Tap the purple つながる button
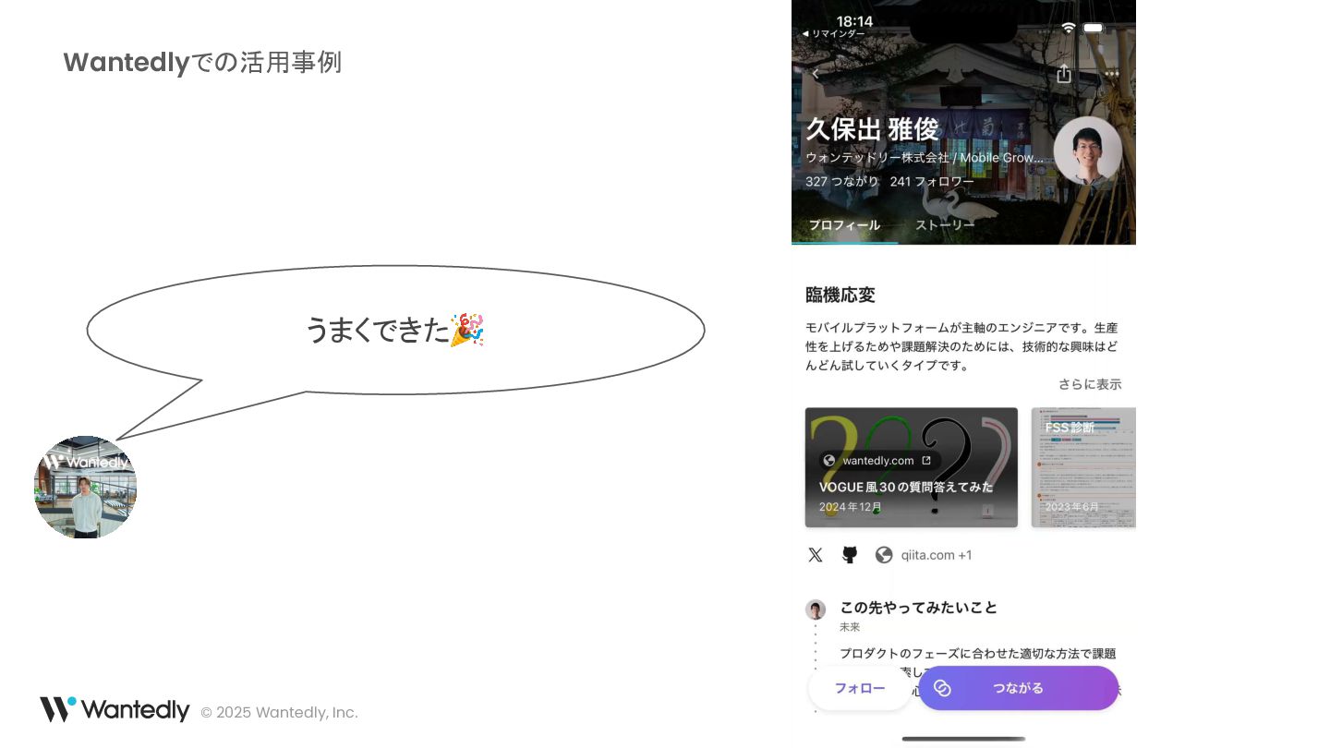This screenshot has width=1330, height=748. [1018, 688]
